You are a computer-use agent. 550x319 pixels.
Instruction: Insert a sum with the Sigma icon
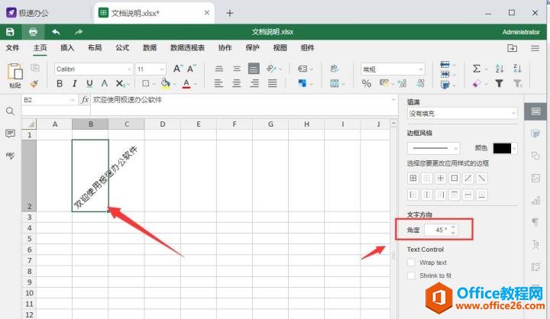[x=477, y=69]
